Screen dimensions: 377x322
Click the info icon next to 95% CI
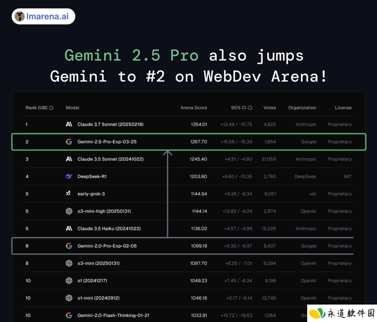[x=250, y=108]
